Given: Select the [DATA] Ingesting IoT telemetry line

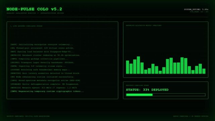Looking at the screenshot, I should tap(38, 66).
